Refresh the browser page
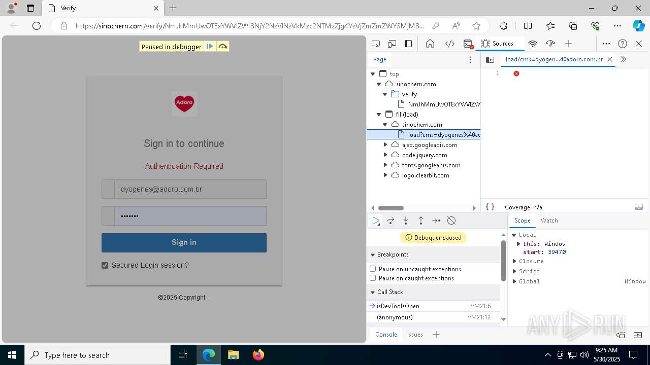 click(37, 26)
